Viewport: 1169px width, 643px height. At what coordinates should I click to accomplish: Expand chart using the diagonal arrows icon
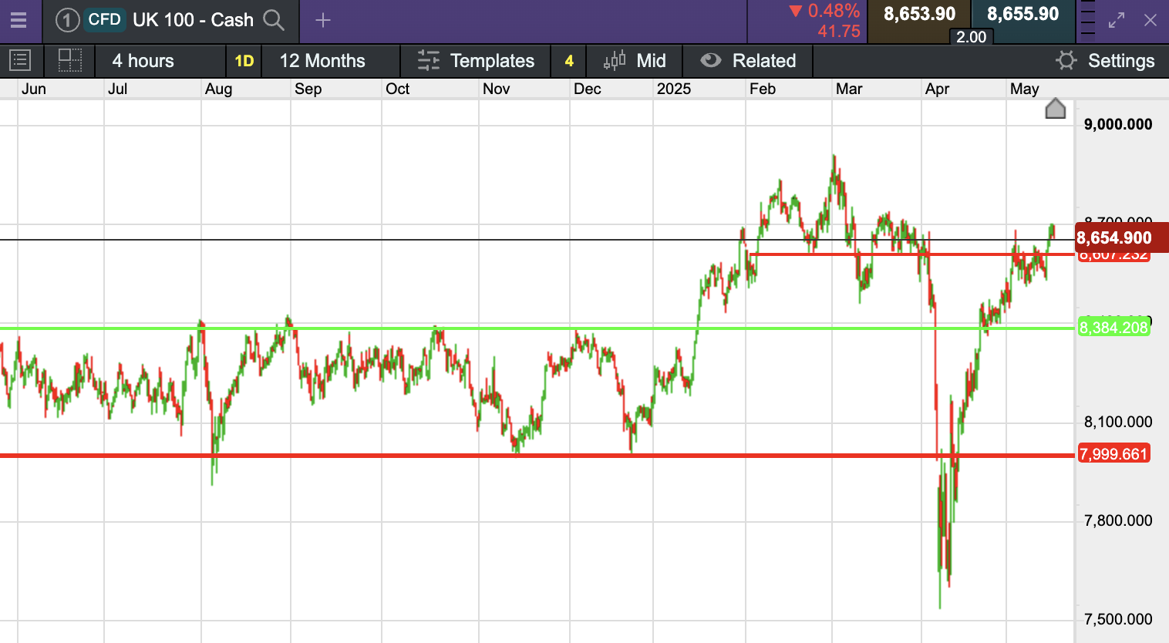point(1117,20)
